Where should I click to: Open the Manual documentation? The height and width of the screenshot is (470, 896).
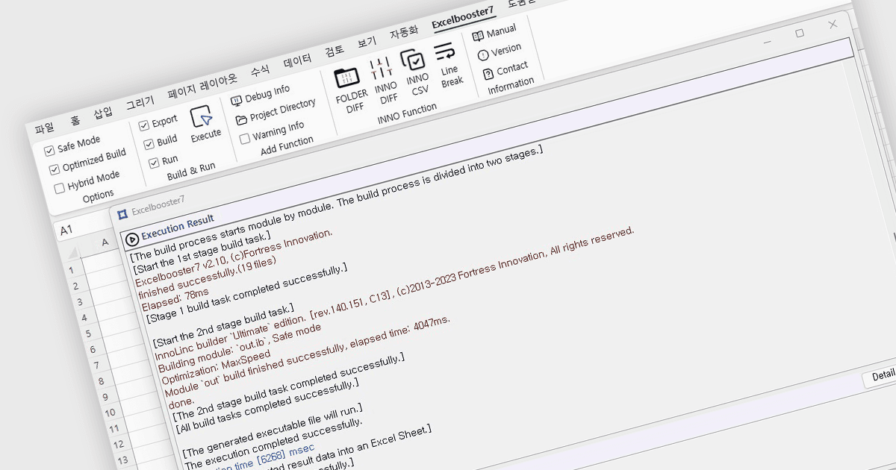(494, 34)
